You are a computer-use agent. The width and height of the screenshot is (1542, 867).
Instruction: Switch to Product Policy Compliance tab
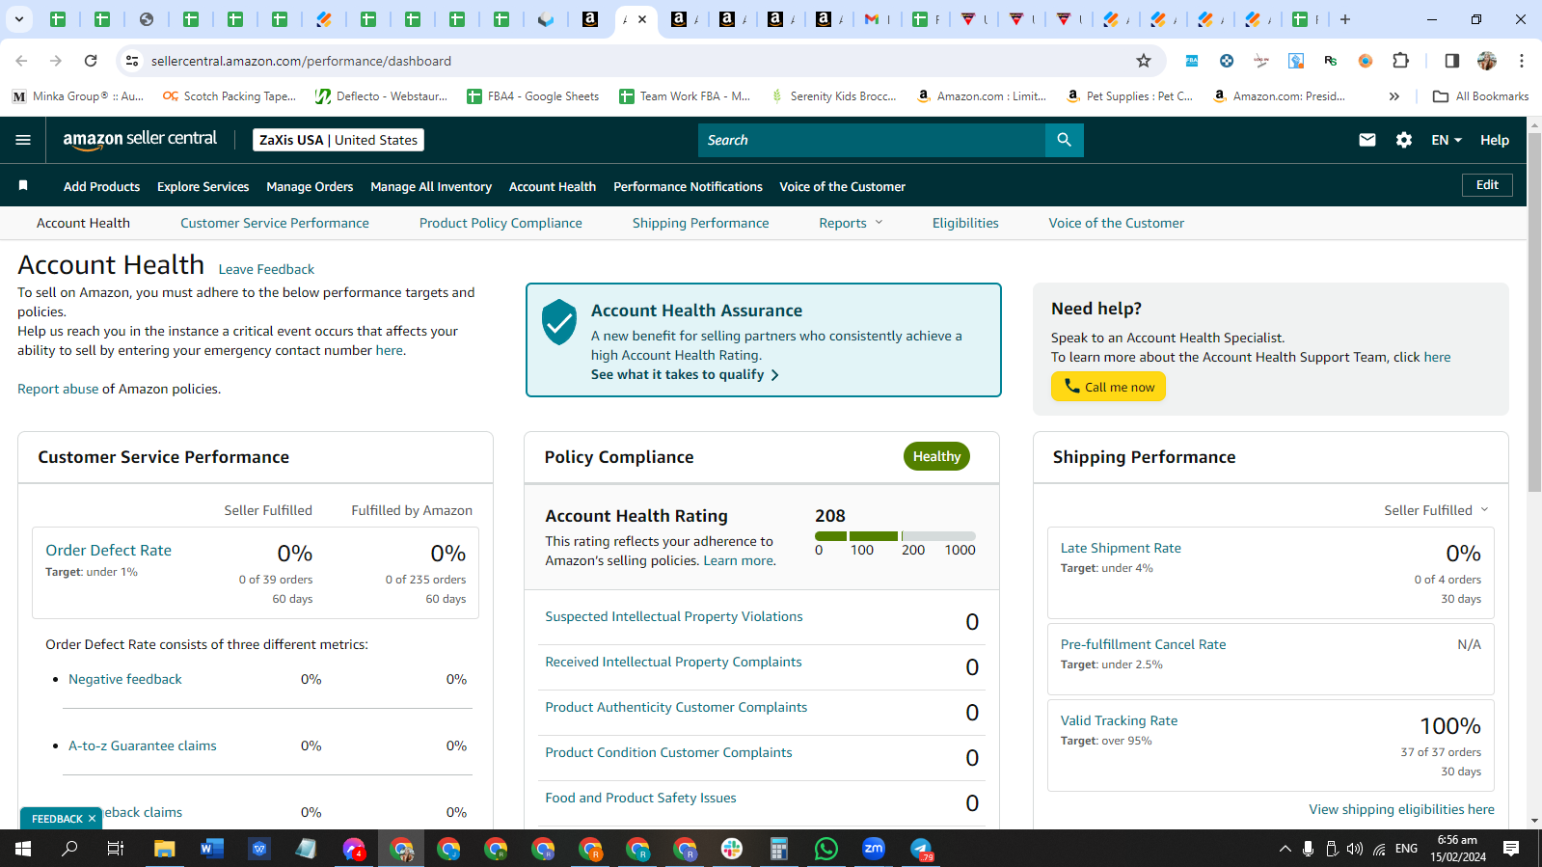(x=500, y=223)
